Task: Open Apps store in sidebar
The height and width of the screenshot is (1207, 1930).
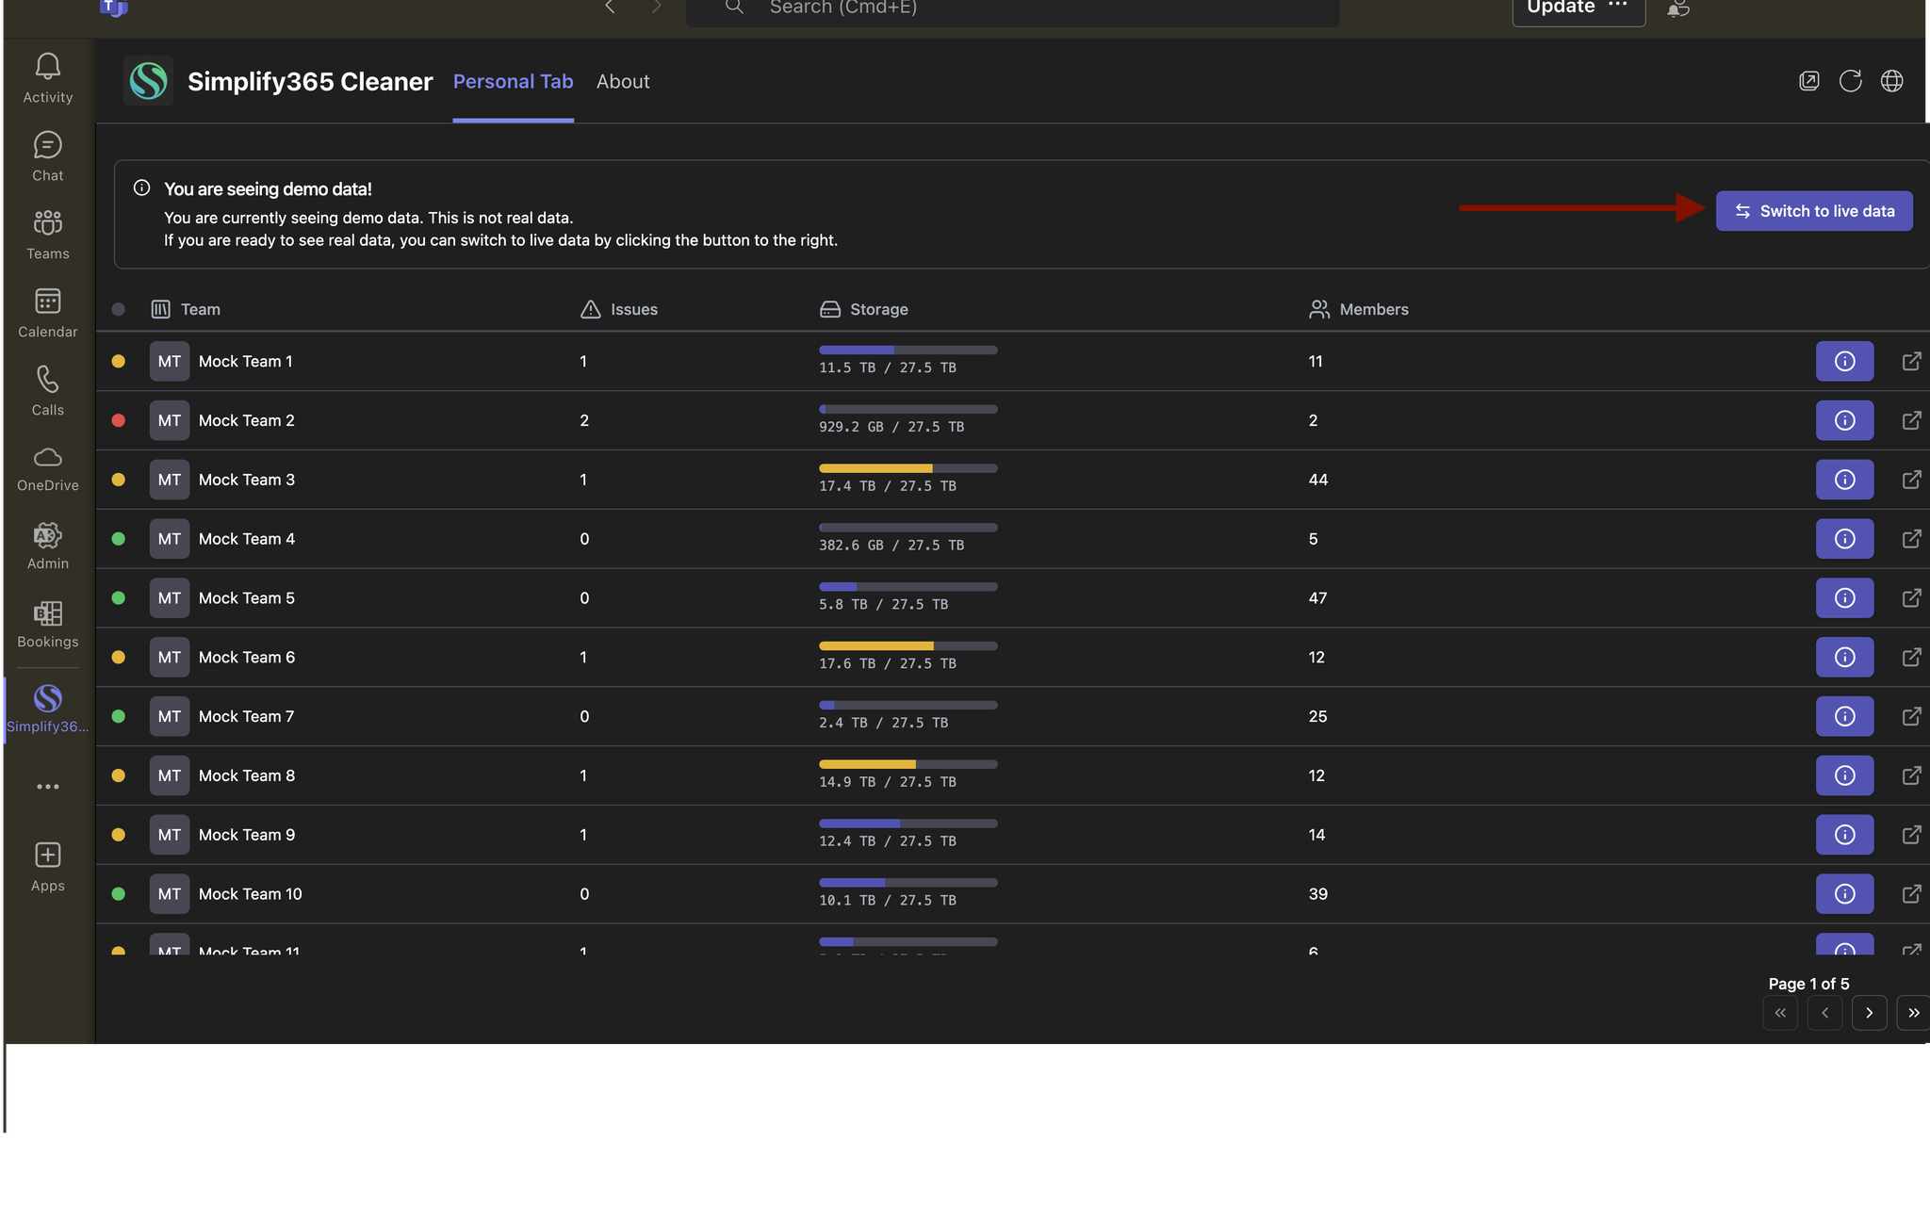Action: 48,868
